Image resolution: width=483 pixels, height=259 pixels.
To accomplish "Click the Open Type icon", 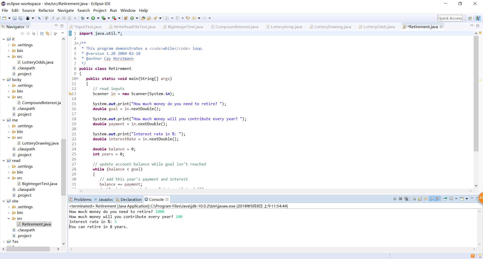I will pyautogui.click(x=143, y=18).
